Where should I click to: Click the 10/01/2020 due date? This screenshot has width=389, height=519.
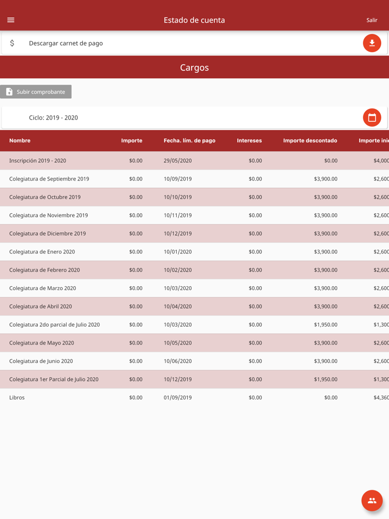click(x=178, y=252)
